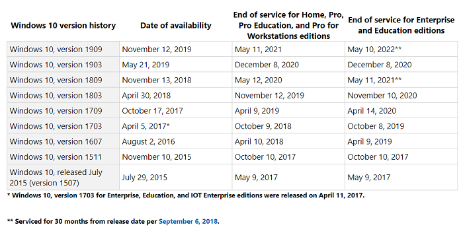Select the Windows 10, version 1909 row label

[x=56, y=50]
